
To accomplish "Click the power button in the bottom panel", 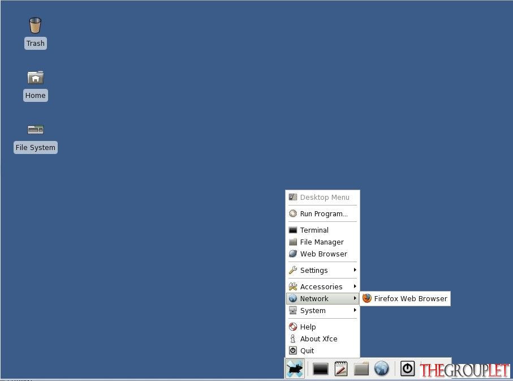I will [x=407, y=369].
